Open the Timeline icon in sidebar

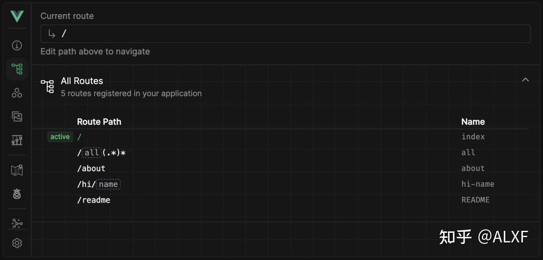click(17, 140)
